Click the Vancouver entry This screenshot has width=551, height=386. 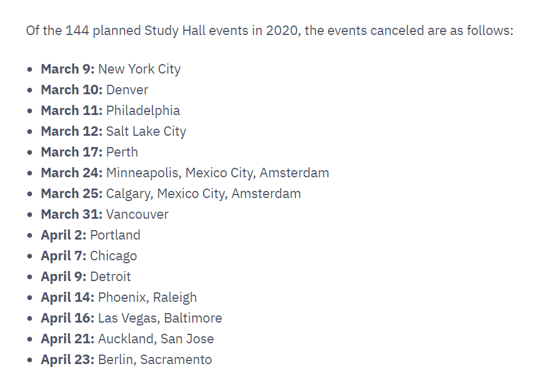[137, 215]
